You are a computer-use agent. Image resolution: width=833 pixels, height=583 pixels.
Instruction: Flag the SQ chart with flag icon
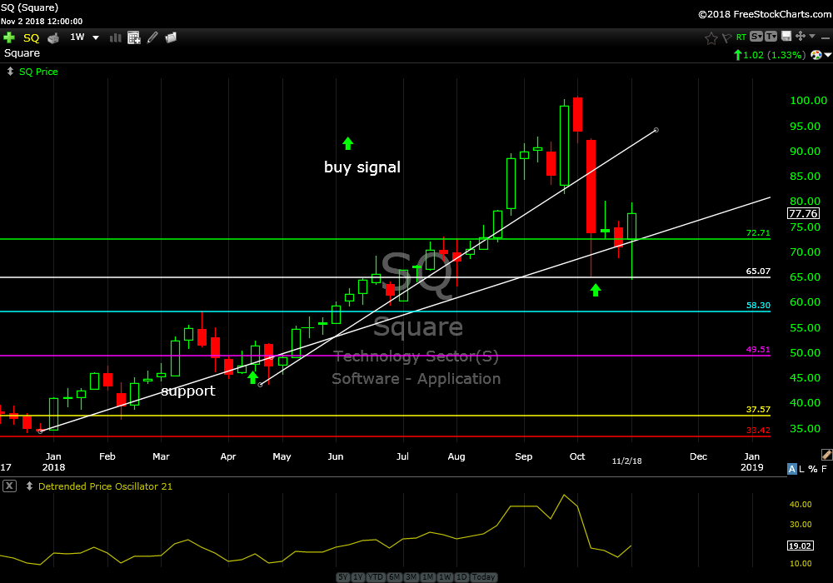click(726, 37)
